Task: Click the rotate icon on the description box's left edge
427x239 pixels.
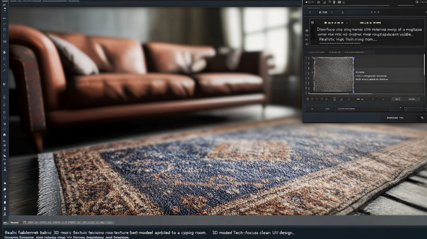Action: (x=307, y=44)
